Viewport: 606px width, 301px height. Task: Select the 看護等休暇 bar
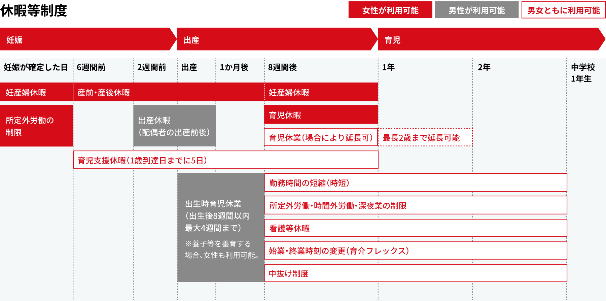416,228
